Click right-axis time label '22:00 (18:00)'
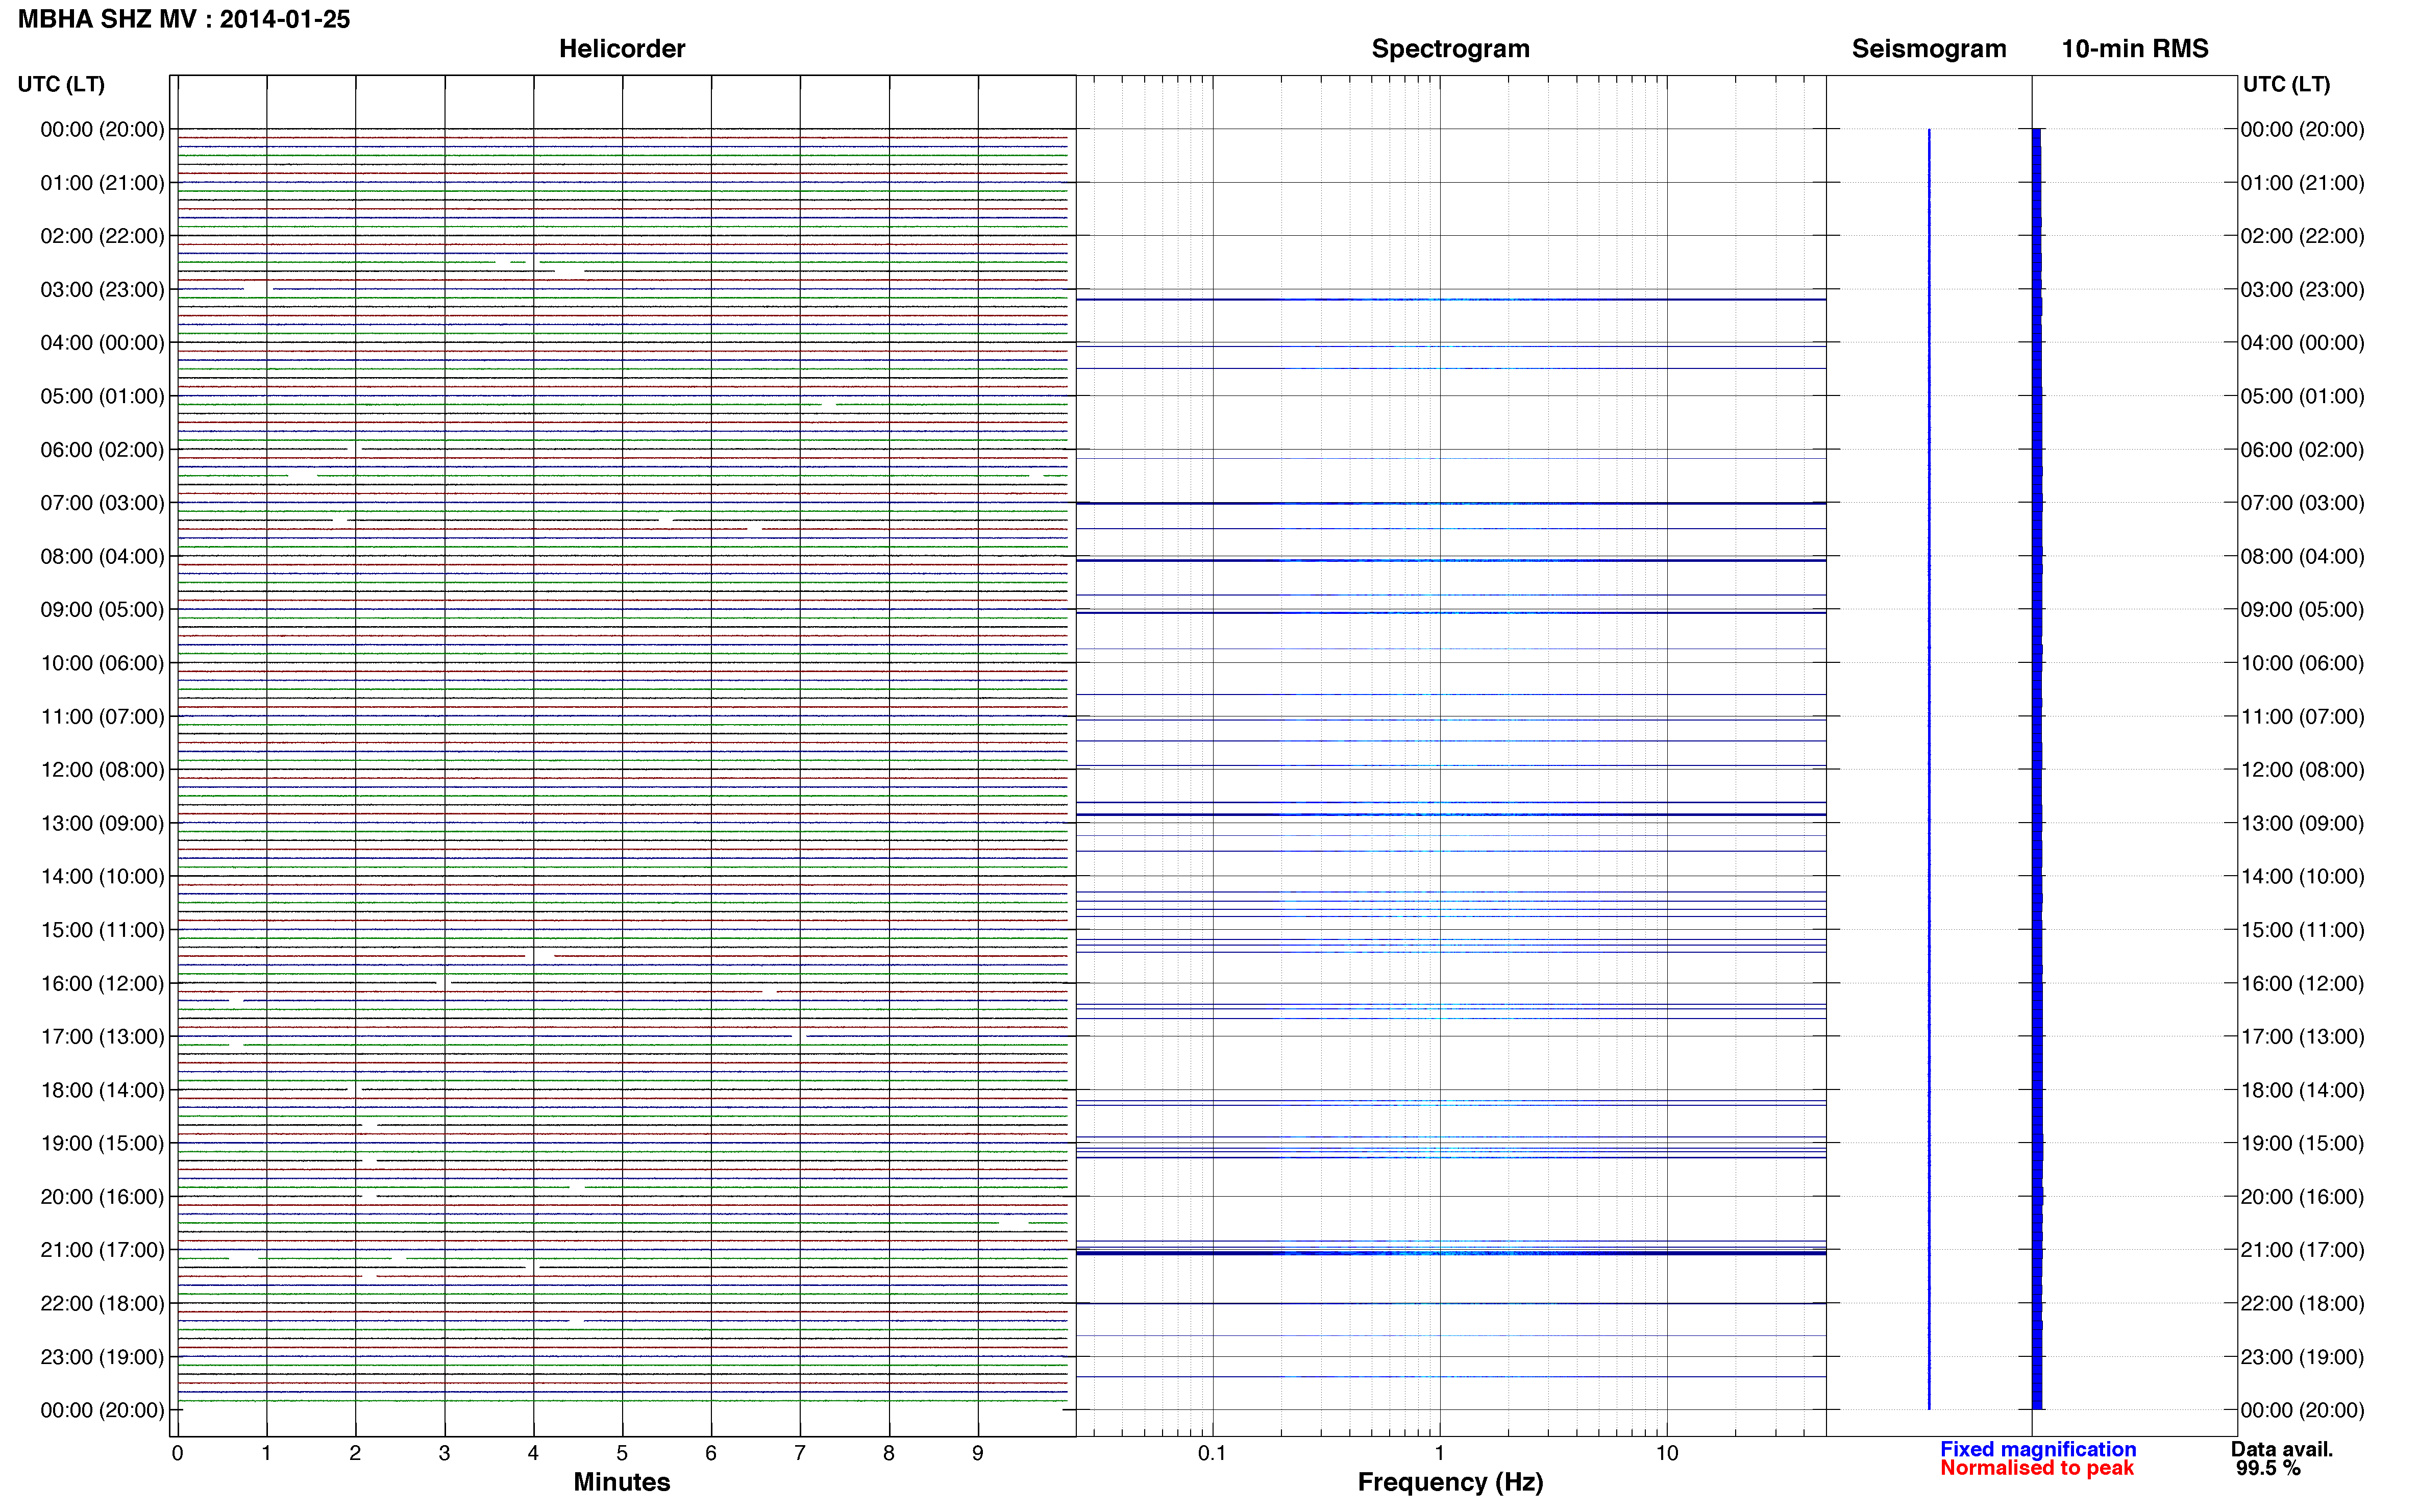The width and height of the screenshot is (2419, 1512). coord(2302,1303)
